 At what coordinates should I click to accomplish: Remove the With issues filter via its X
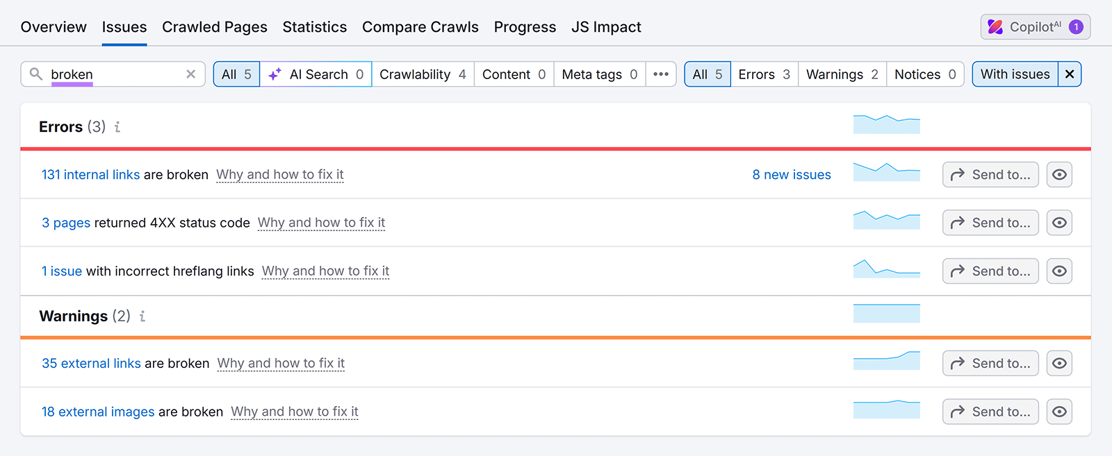1069,74
